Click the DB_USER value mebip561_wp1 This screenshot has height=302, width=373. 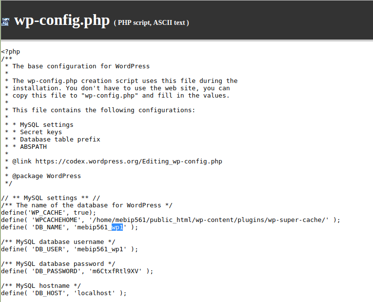pos(100,249)
